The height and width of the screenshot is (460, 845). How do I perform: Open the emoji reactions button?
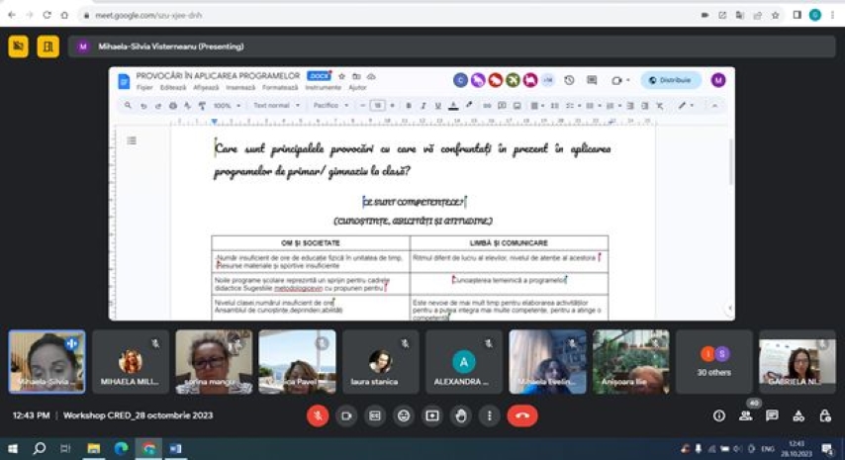coord(403,416)
